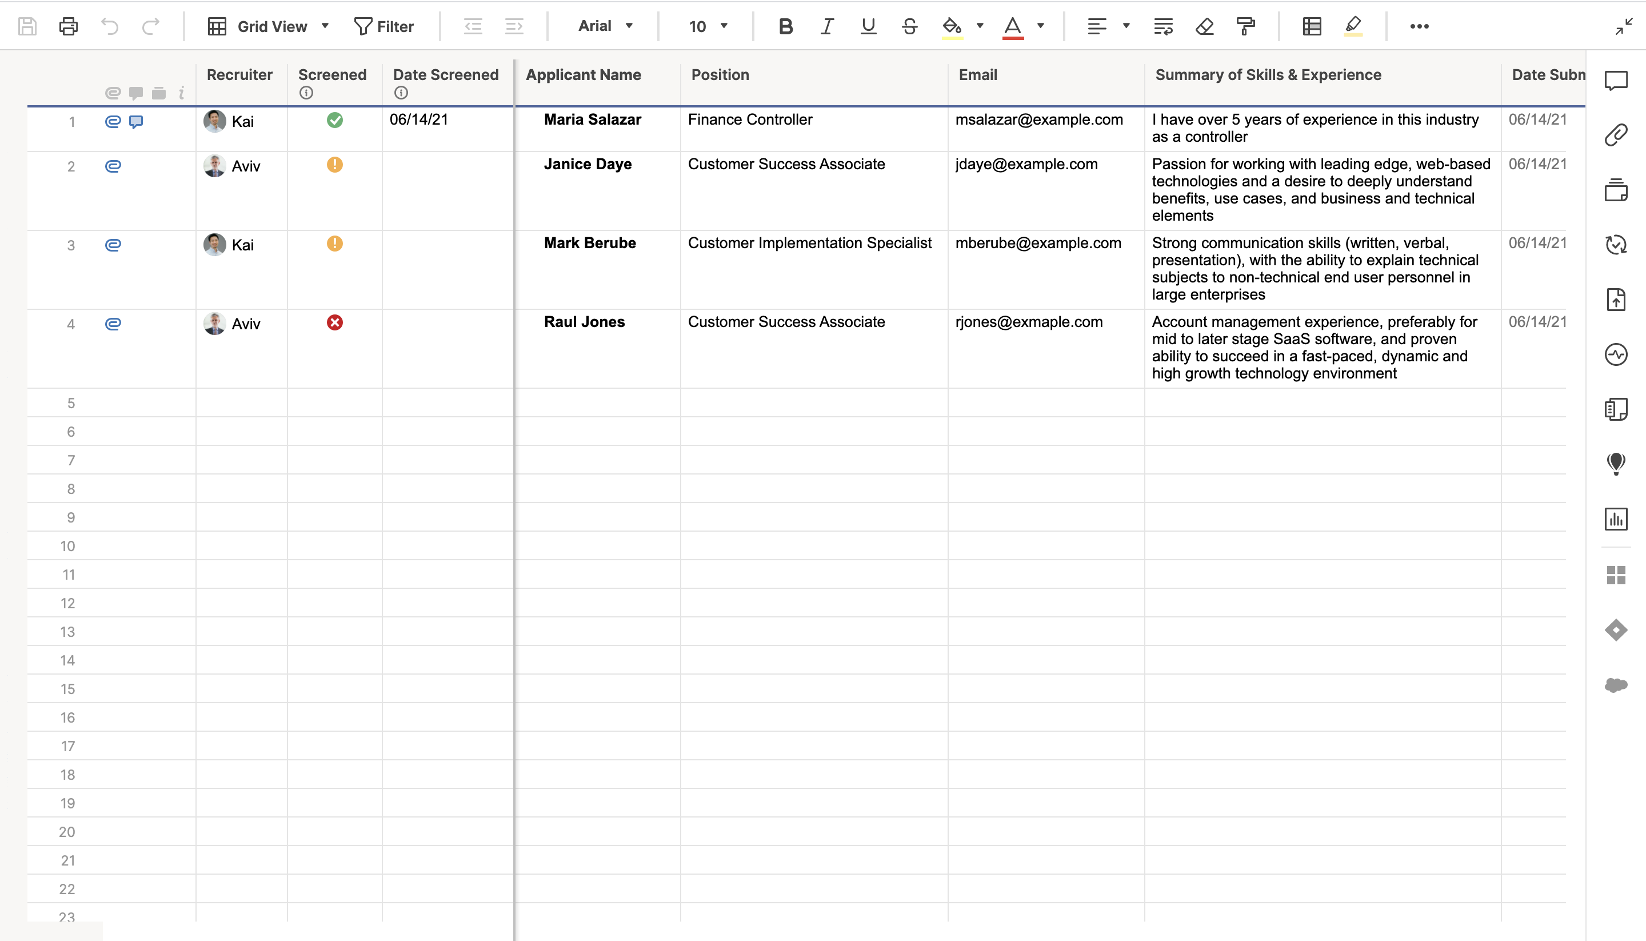Toggle italic formatting
The width and height of the screenshot is (1646, 941).
pyautogui.click(x=827, y=26)
